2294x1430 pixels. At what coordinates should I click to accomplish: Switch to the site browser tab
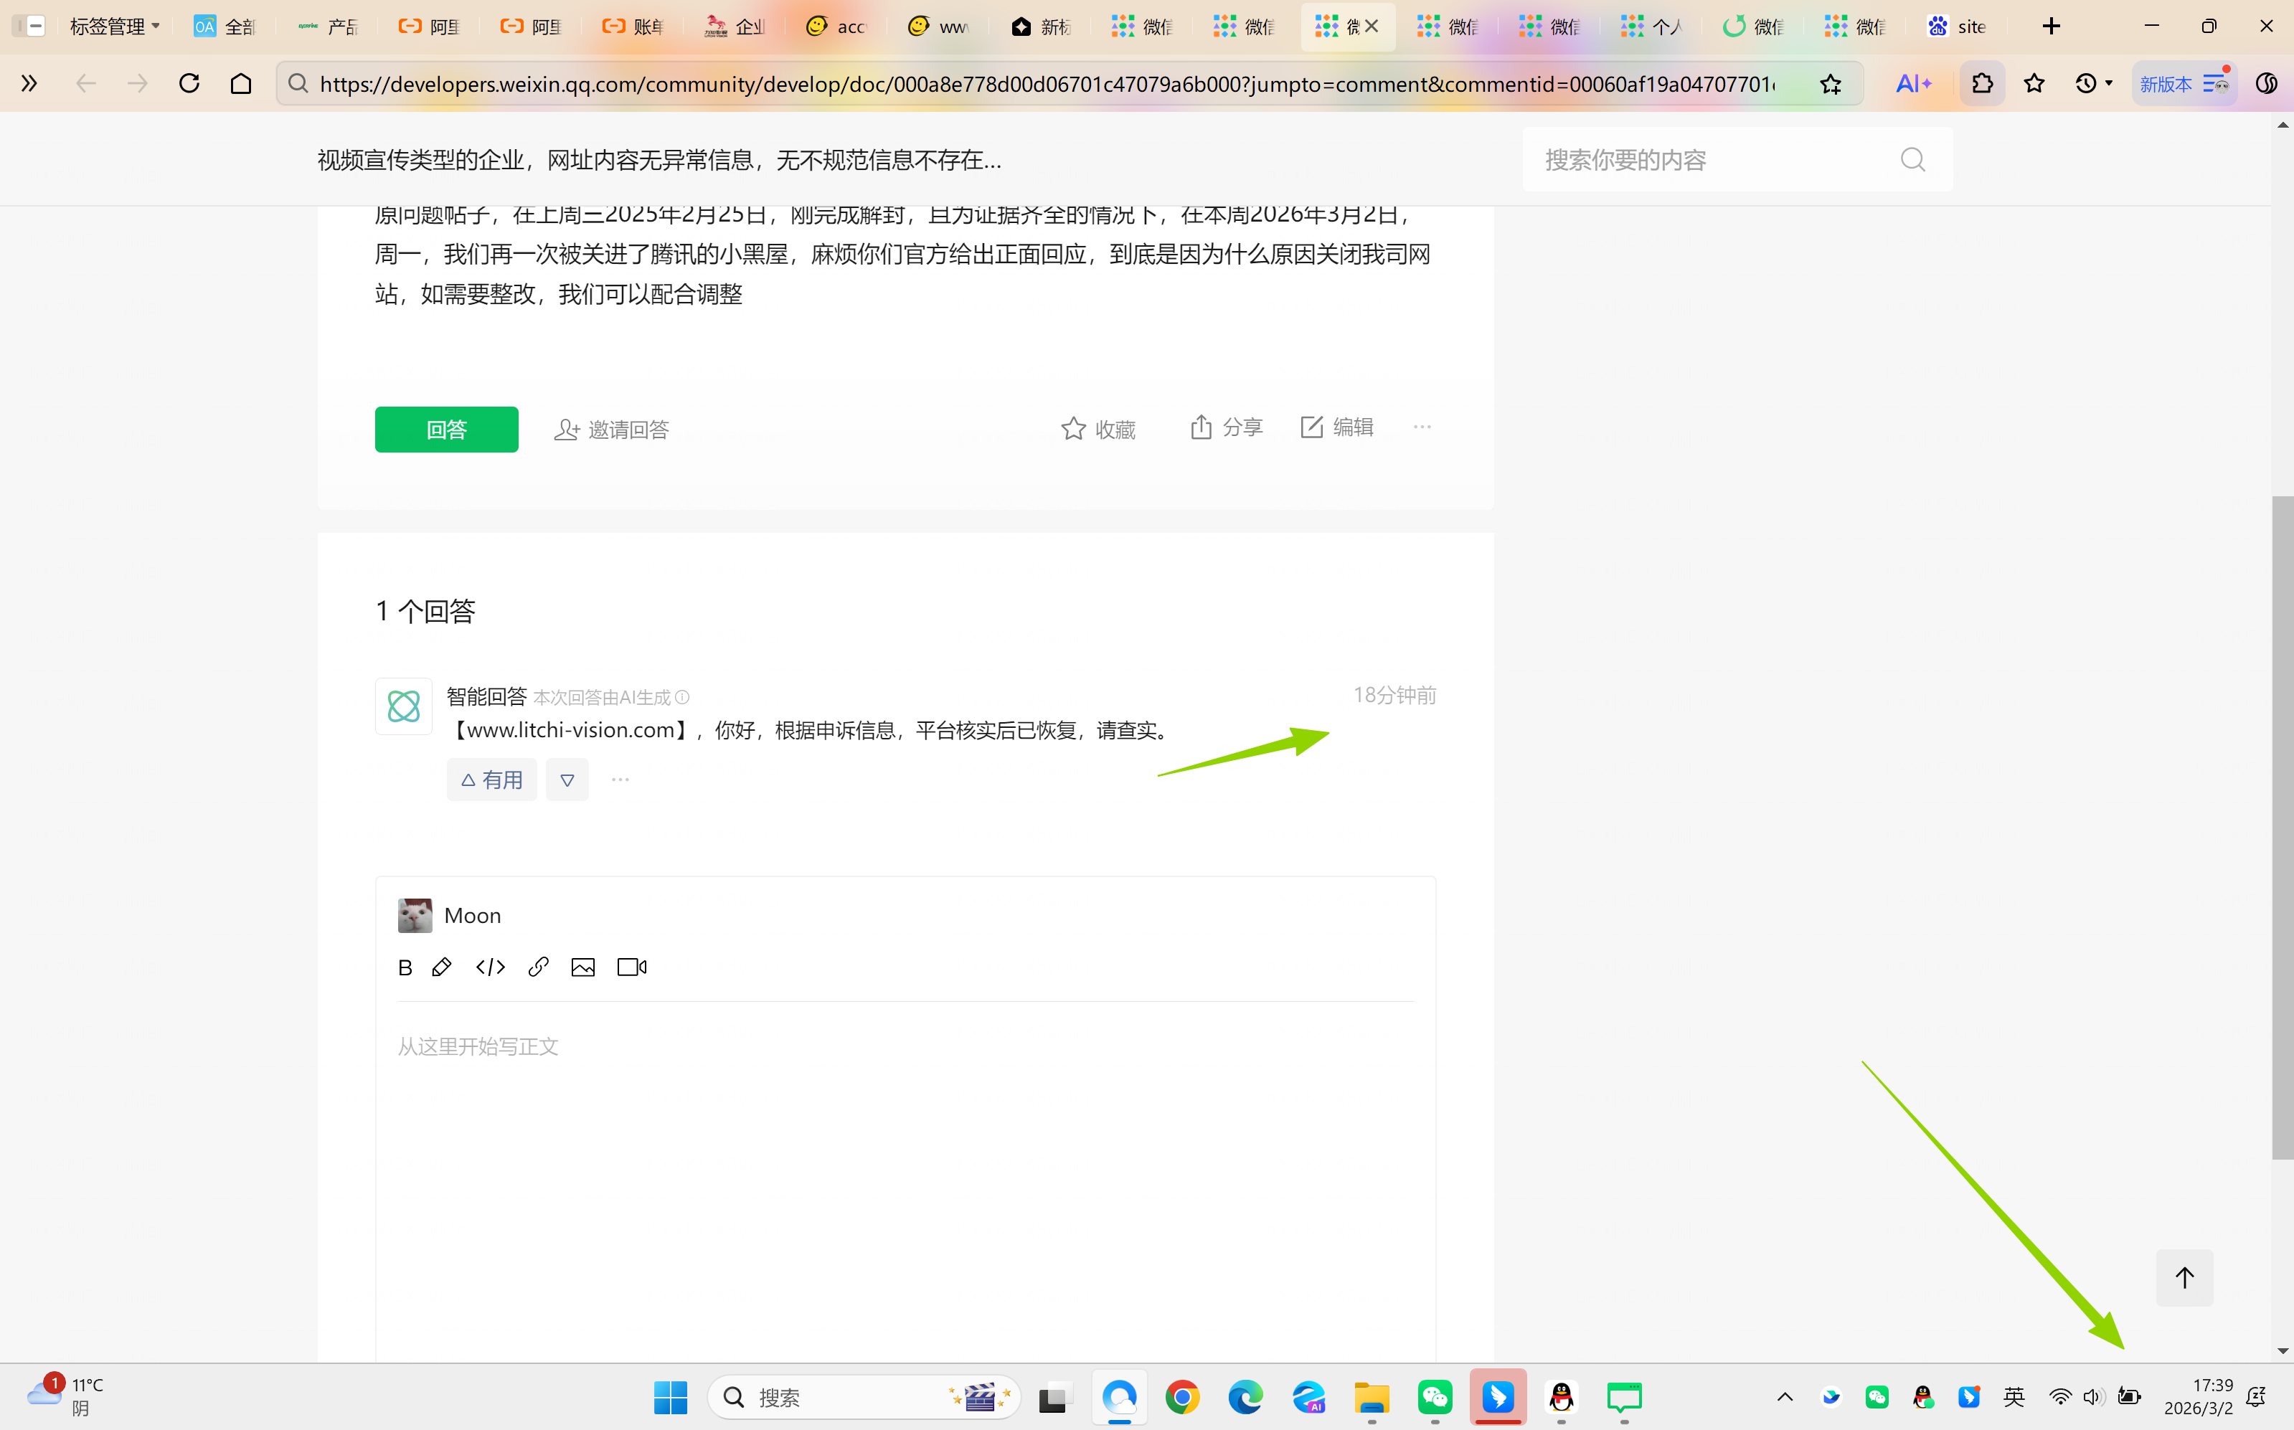click(1958, 27)
